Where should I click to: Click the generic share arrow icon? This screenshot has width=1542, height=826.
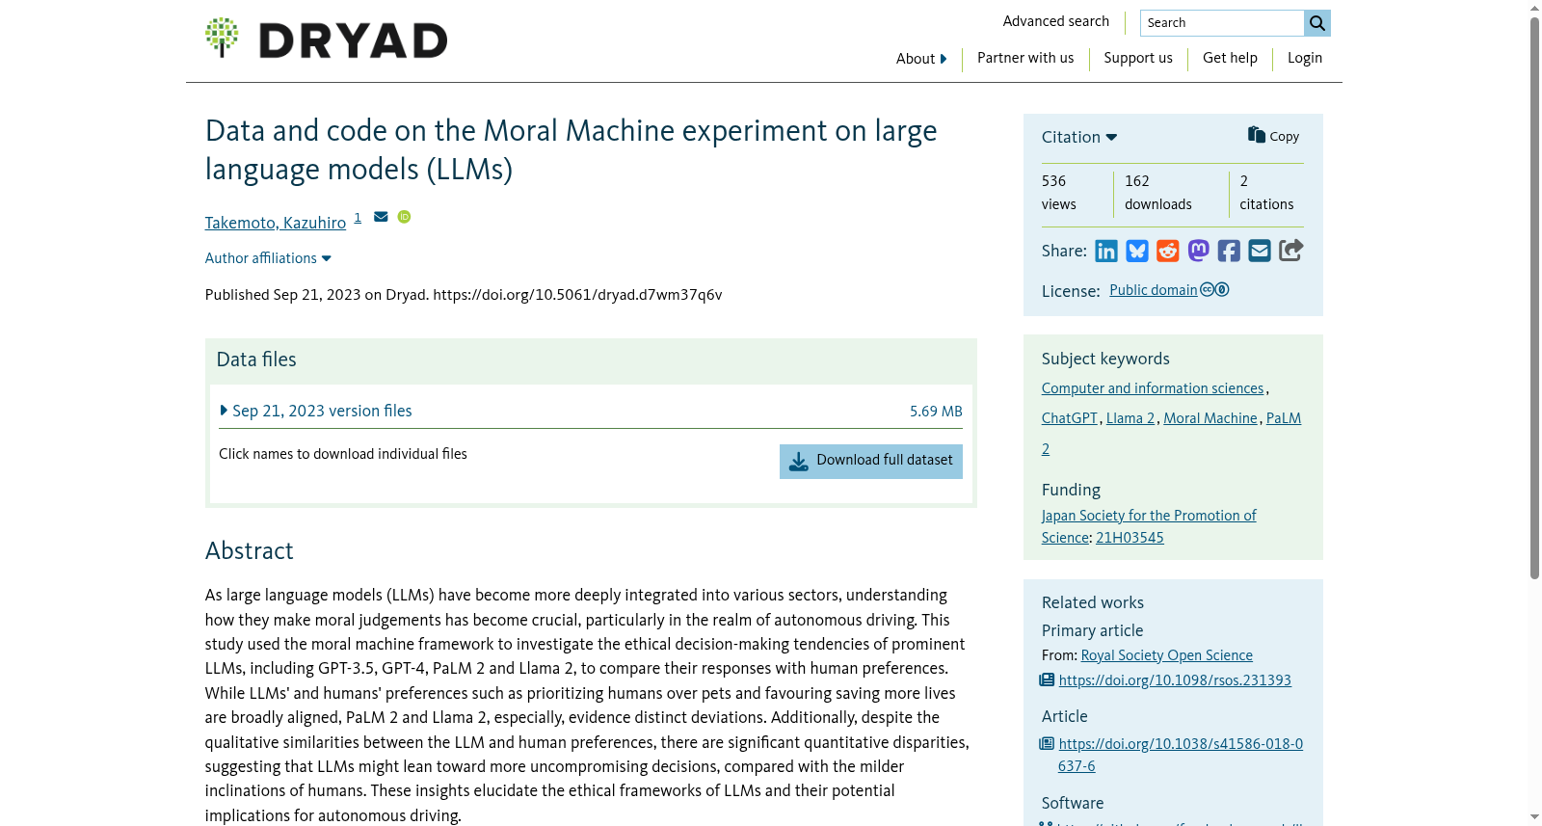1291,251
